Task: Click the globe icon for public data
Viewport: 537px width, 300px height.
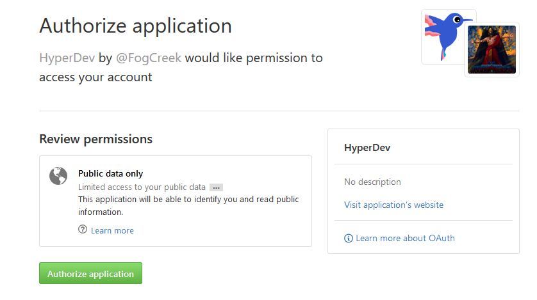Action: click(x=58, y=176)
